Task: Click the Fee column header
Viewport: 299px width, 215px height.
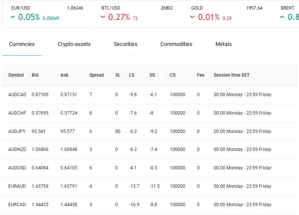Action: (x=201, y=75)
